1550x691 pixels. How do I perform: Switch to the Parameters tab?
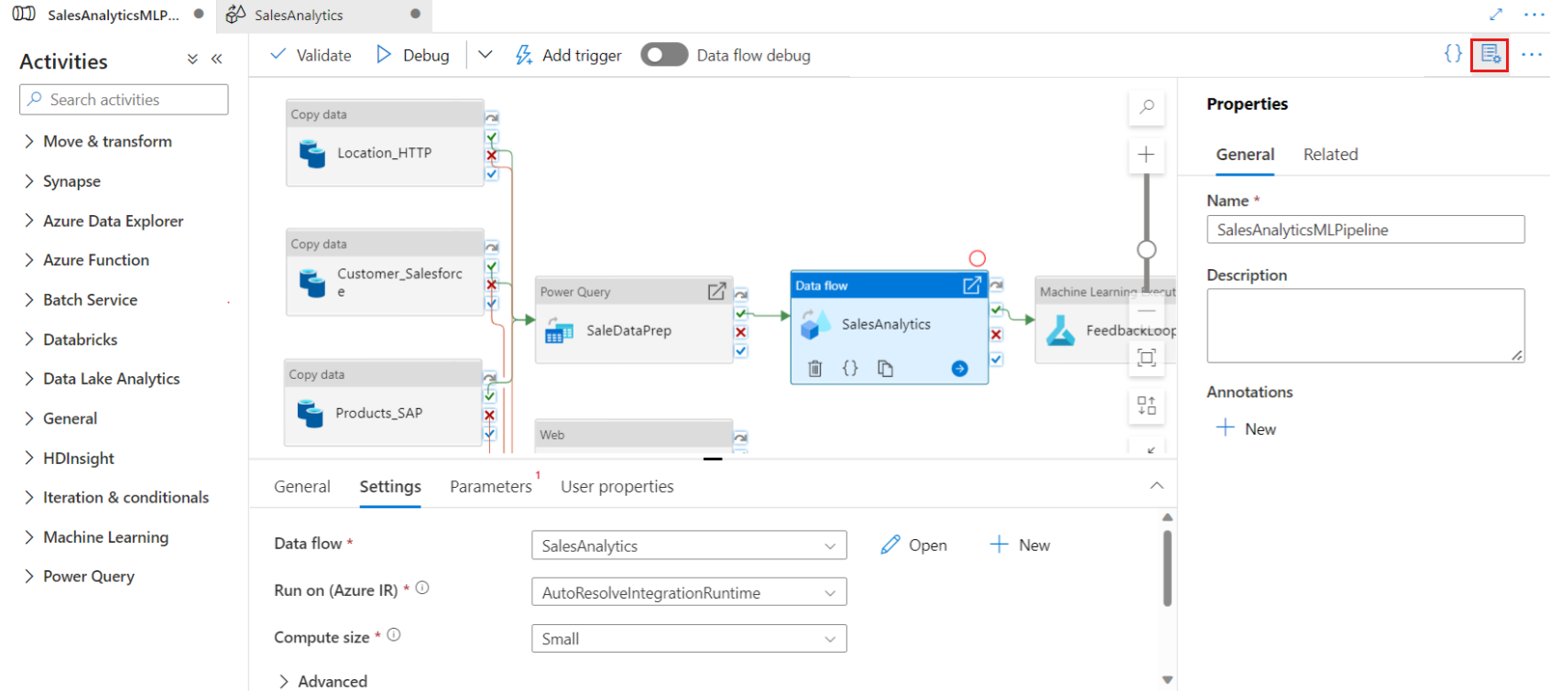[490, 487]
